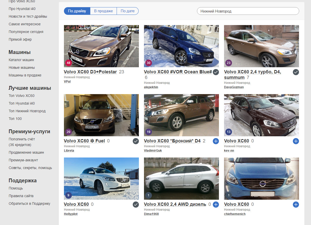
Task: Switch to the В продаже tab
Action: pyautogui.click(x=103, y=11)
